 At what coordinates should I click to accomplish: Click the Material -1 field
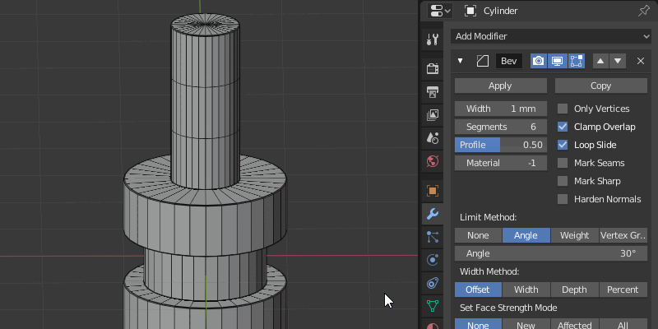(x=501, y=163)
